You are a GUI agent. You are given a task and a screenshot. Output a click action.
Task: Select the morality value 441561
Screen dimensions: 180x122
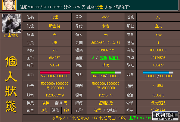[x=158, y=86]
